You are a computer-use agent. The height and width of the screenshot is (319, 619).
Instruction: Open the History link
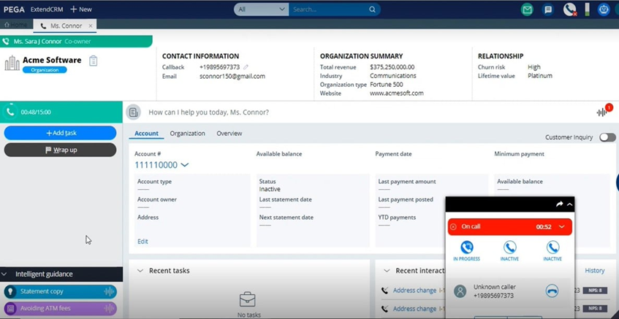pos(595,271)
